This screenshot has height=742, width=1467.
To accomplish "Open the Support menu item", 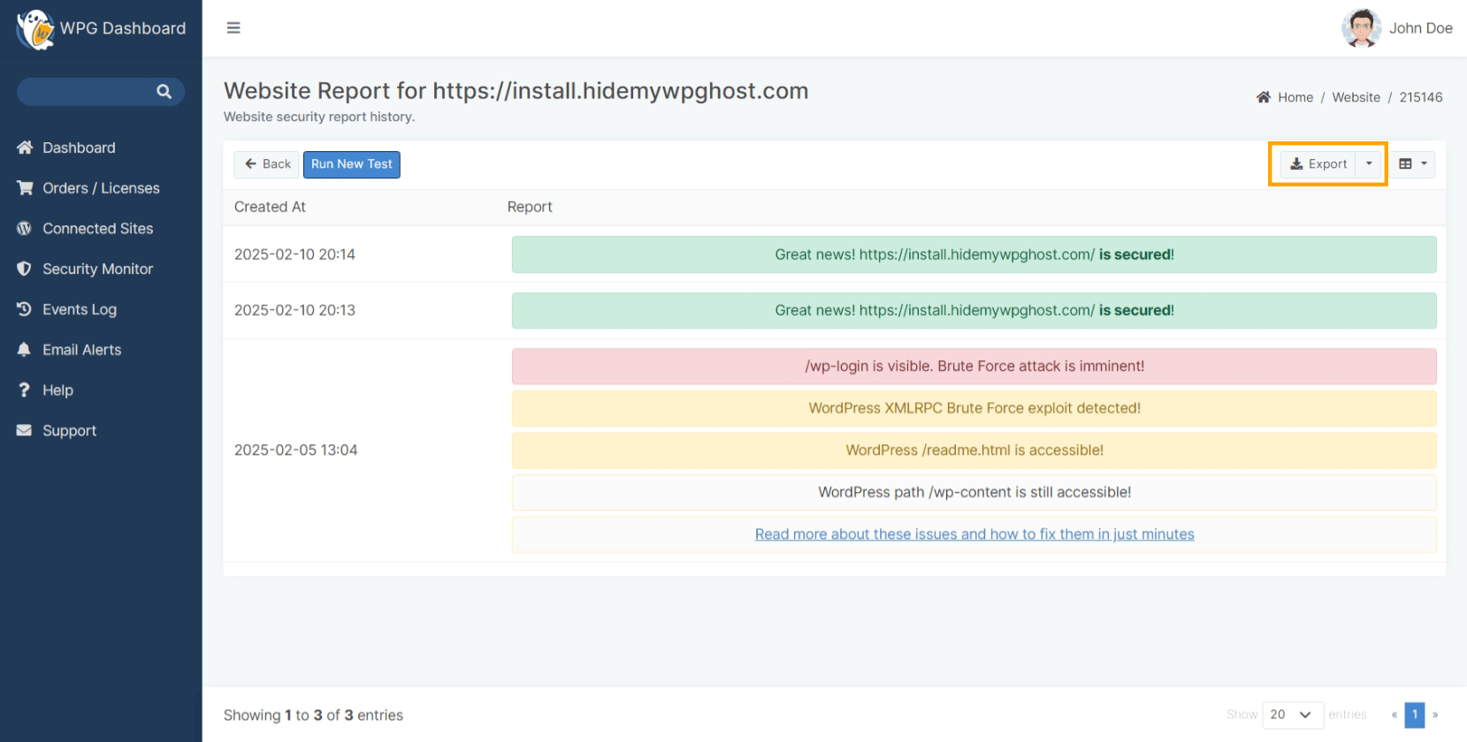I will pos(70,431).
